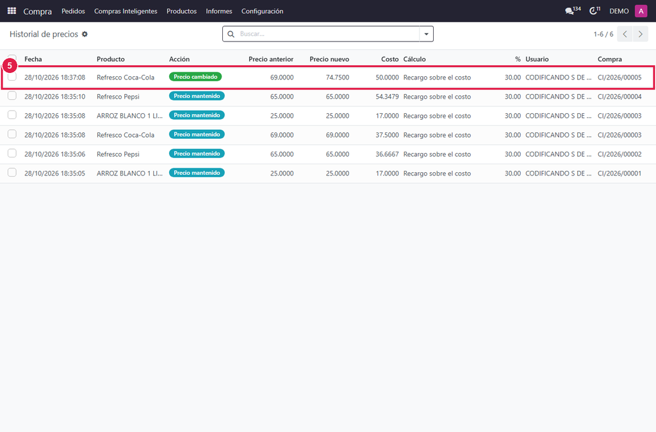
Task: Open the Compras Inteligentes menu
Action: (126, 12)
